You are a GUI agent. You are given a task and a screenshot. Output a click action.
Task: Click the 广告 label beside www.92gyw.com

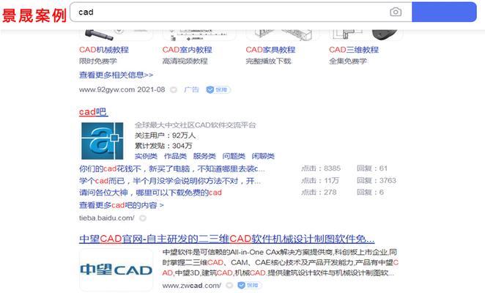point(191,89)
